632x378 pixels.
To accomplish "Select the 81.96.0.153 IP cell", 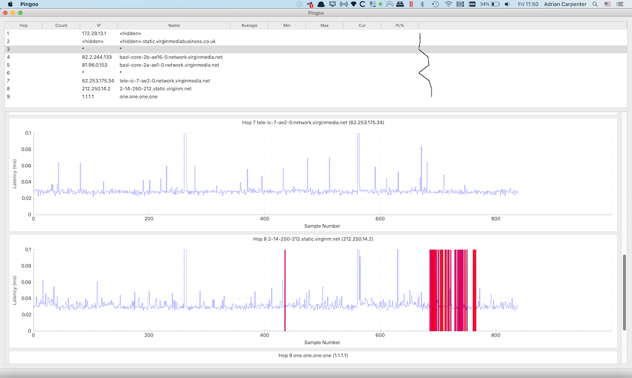I will (94, 65).
